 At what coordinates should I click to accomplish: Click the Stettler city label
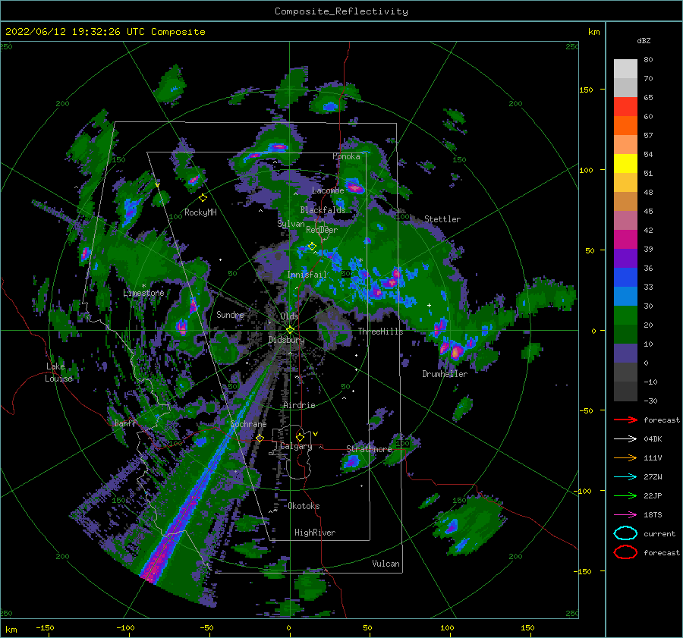(x=442, y=219)
